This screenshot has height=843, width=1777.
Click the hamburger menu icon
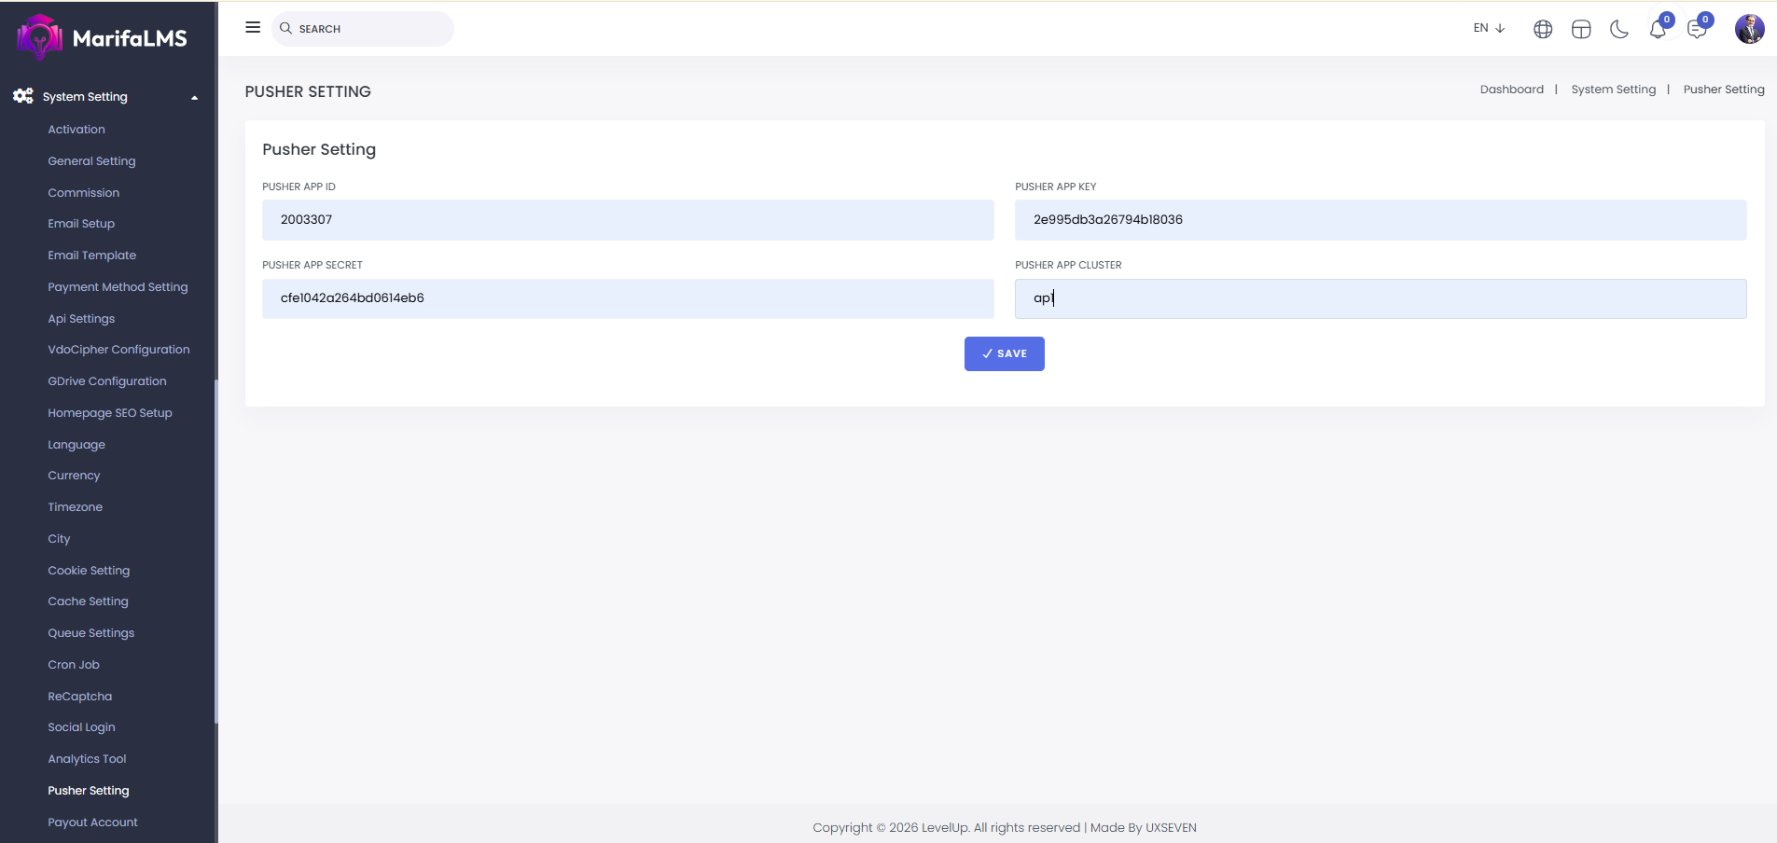click(x=253, y=28)
